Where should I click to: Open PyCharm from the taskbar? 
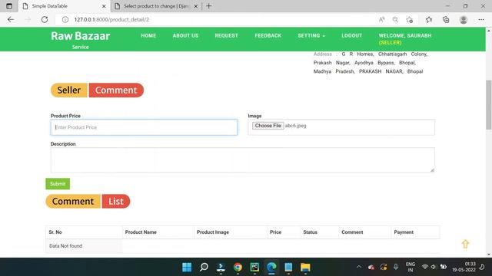254,268
